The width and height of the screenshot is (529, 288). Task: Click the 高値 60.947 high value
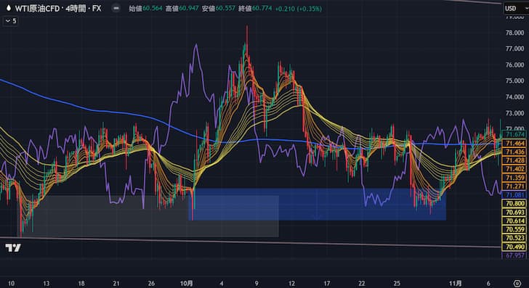tap(182, 8)
